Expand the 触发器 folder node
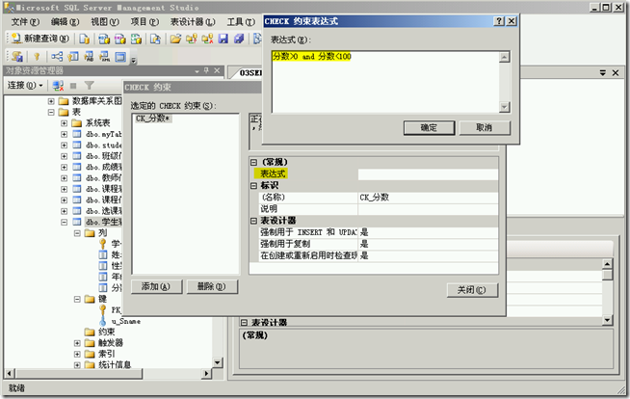Viewport: 630px width, 399px height. (77, 343)
